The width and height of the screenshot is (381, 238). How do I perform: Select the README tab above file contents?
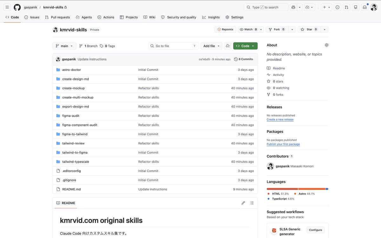tap(66, 203)
